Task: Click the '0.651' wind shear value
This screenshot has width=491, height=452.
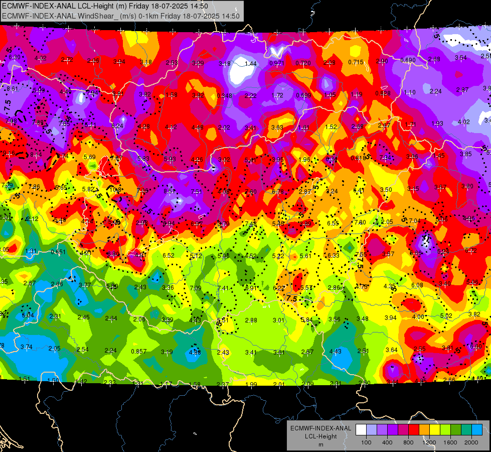Action: (x=58, y=252)
